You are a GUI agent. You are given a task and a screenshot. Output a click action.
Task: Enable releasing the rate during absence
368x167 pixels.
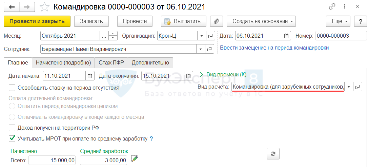click(x=12, y=88)
